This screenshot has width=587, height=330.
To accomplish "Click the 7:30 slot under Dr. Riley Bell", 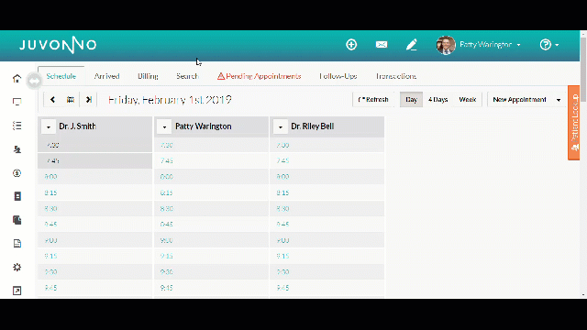I will click(327, 145).
